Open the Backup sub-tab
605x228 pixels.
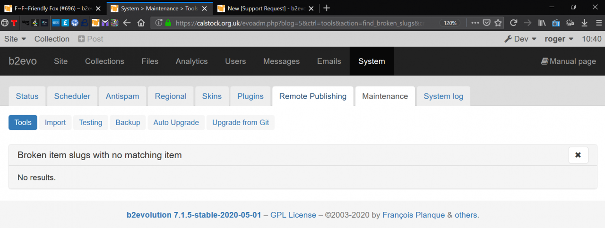click(x=128, y=122)
